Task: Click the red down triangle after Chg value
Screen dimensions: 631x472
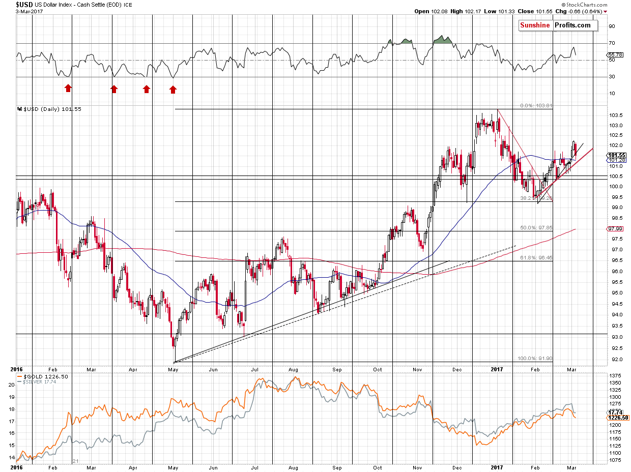Action: click(606, 11)
